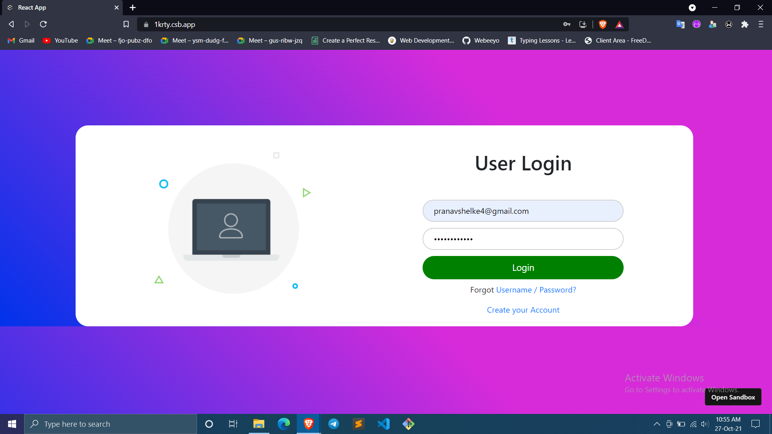Launch Visual Studio Code from taskbar
The image size is (772, 434).
[x=384, y=424]
